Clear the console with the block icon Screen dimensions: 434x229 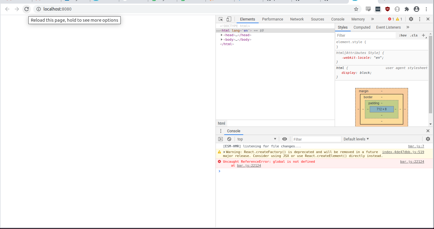[229, 139]
